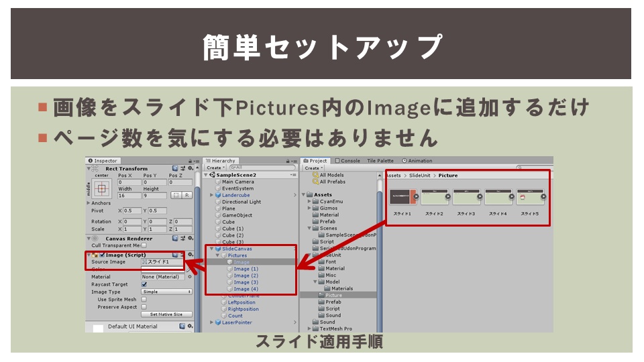The image size is (644, 362).
Task: Select Landercube prefab cube icon
Action: (219, 195)
